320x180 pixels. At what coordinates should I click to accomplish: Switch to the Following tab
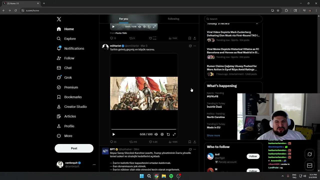click(173, 19)
